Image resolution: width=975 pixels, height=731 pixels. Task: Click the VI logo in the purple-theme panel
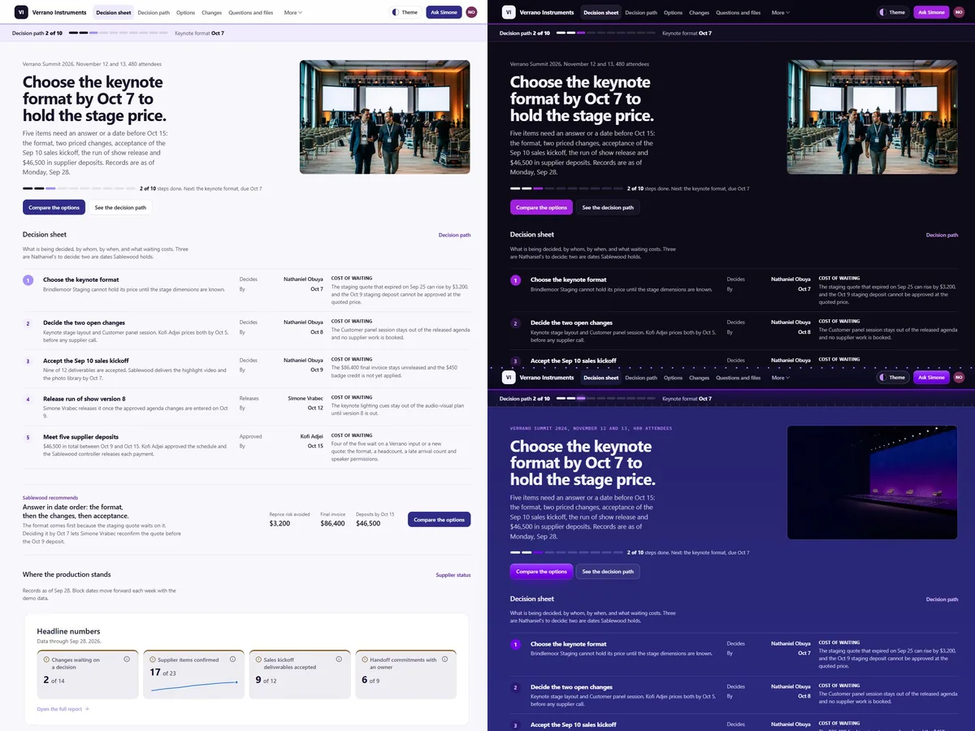(x=509, y=377)
